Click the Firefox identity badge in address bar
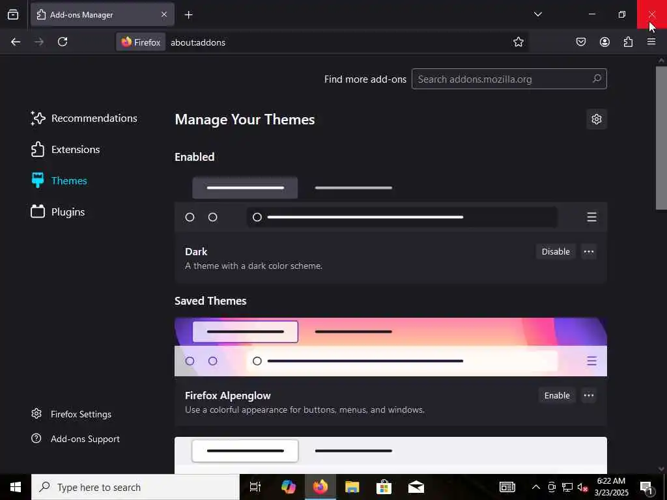 click(x=141, y=42)
